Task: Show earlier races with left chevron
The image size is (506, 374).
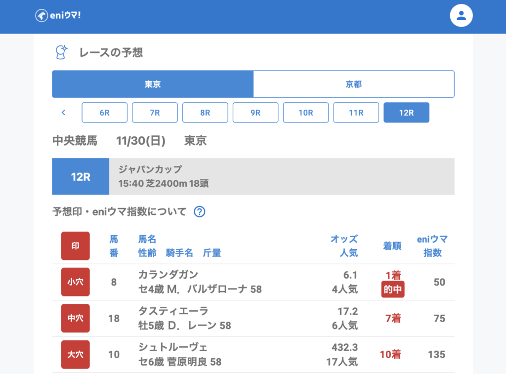Action: point(63,113)
